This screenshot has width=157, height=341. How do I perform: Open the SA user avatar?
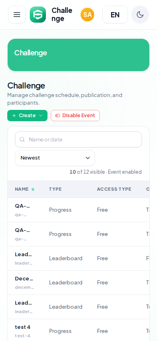(x=87, y=15)
